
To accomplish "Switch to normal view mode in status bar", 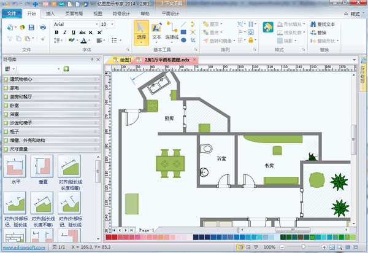I will (240, 247).
